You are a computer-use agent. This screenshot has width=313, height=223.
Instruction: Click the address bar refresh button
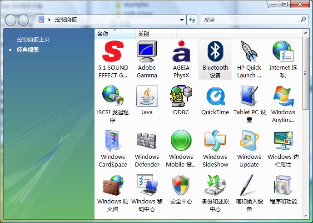(x=192, y=20)
